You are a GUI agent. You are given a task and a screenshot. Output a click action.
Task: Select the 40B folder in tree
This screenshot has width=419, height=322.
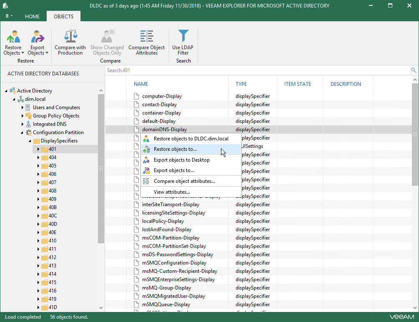point(53,207)
